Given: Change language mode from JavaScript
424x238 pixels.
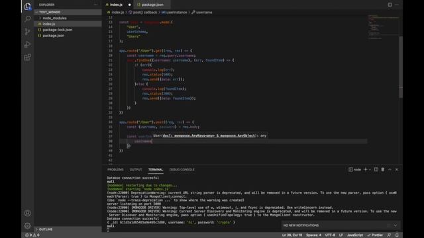Looking at the screenshot, I should point(355,235).
